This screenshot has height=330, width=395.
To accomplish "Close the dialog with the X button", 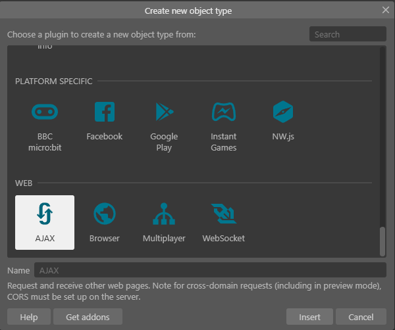I will [x=386, y=10].
